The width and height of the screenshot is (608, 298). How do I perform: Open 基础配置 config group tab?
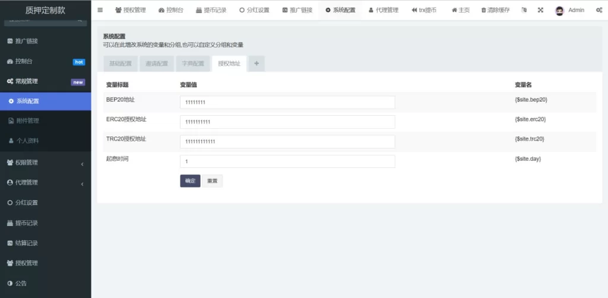click(121, 64)
